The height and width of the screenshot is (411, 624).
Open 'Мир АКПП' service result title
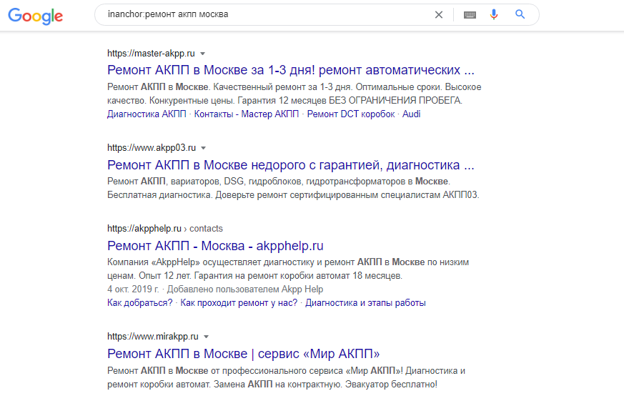click(x=244, y=354)
